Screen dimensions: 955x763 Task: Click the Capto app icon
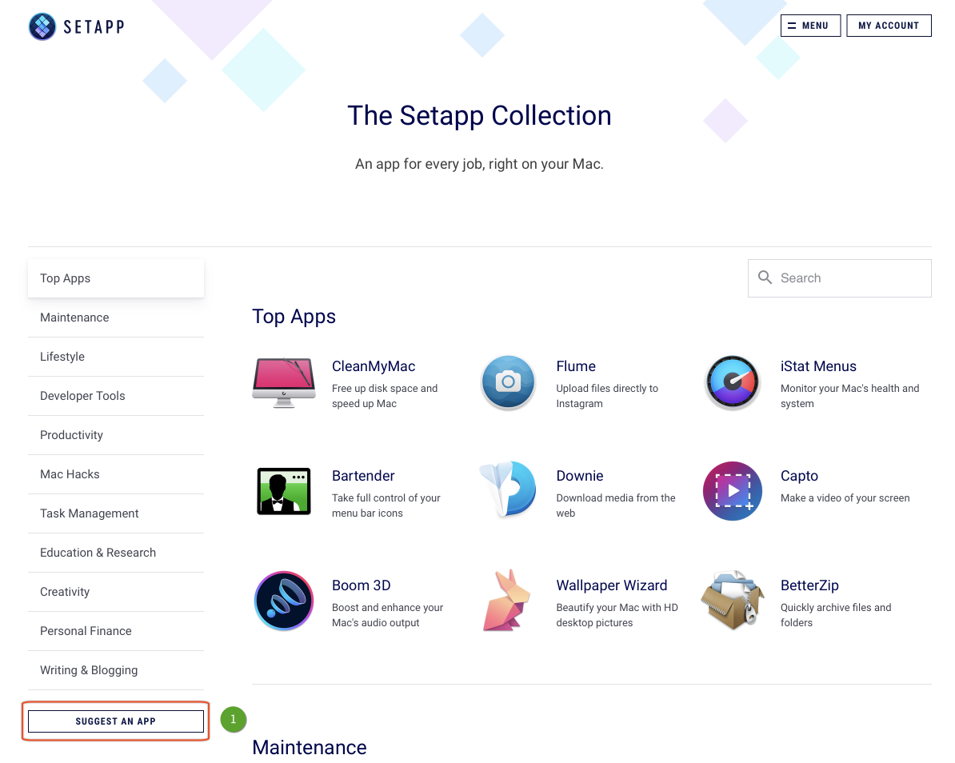(x=732, y=491)
